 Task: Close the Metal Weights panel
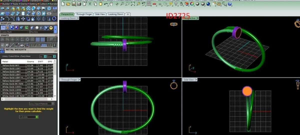coord(56,50)
